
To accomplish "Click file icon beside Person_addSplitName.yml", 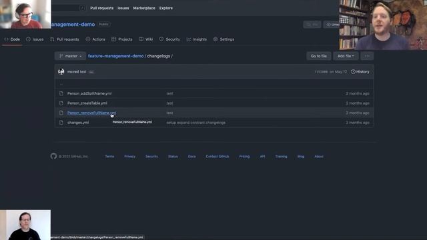I will click(61, 93).
